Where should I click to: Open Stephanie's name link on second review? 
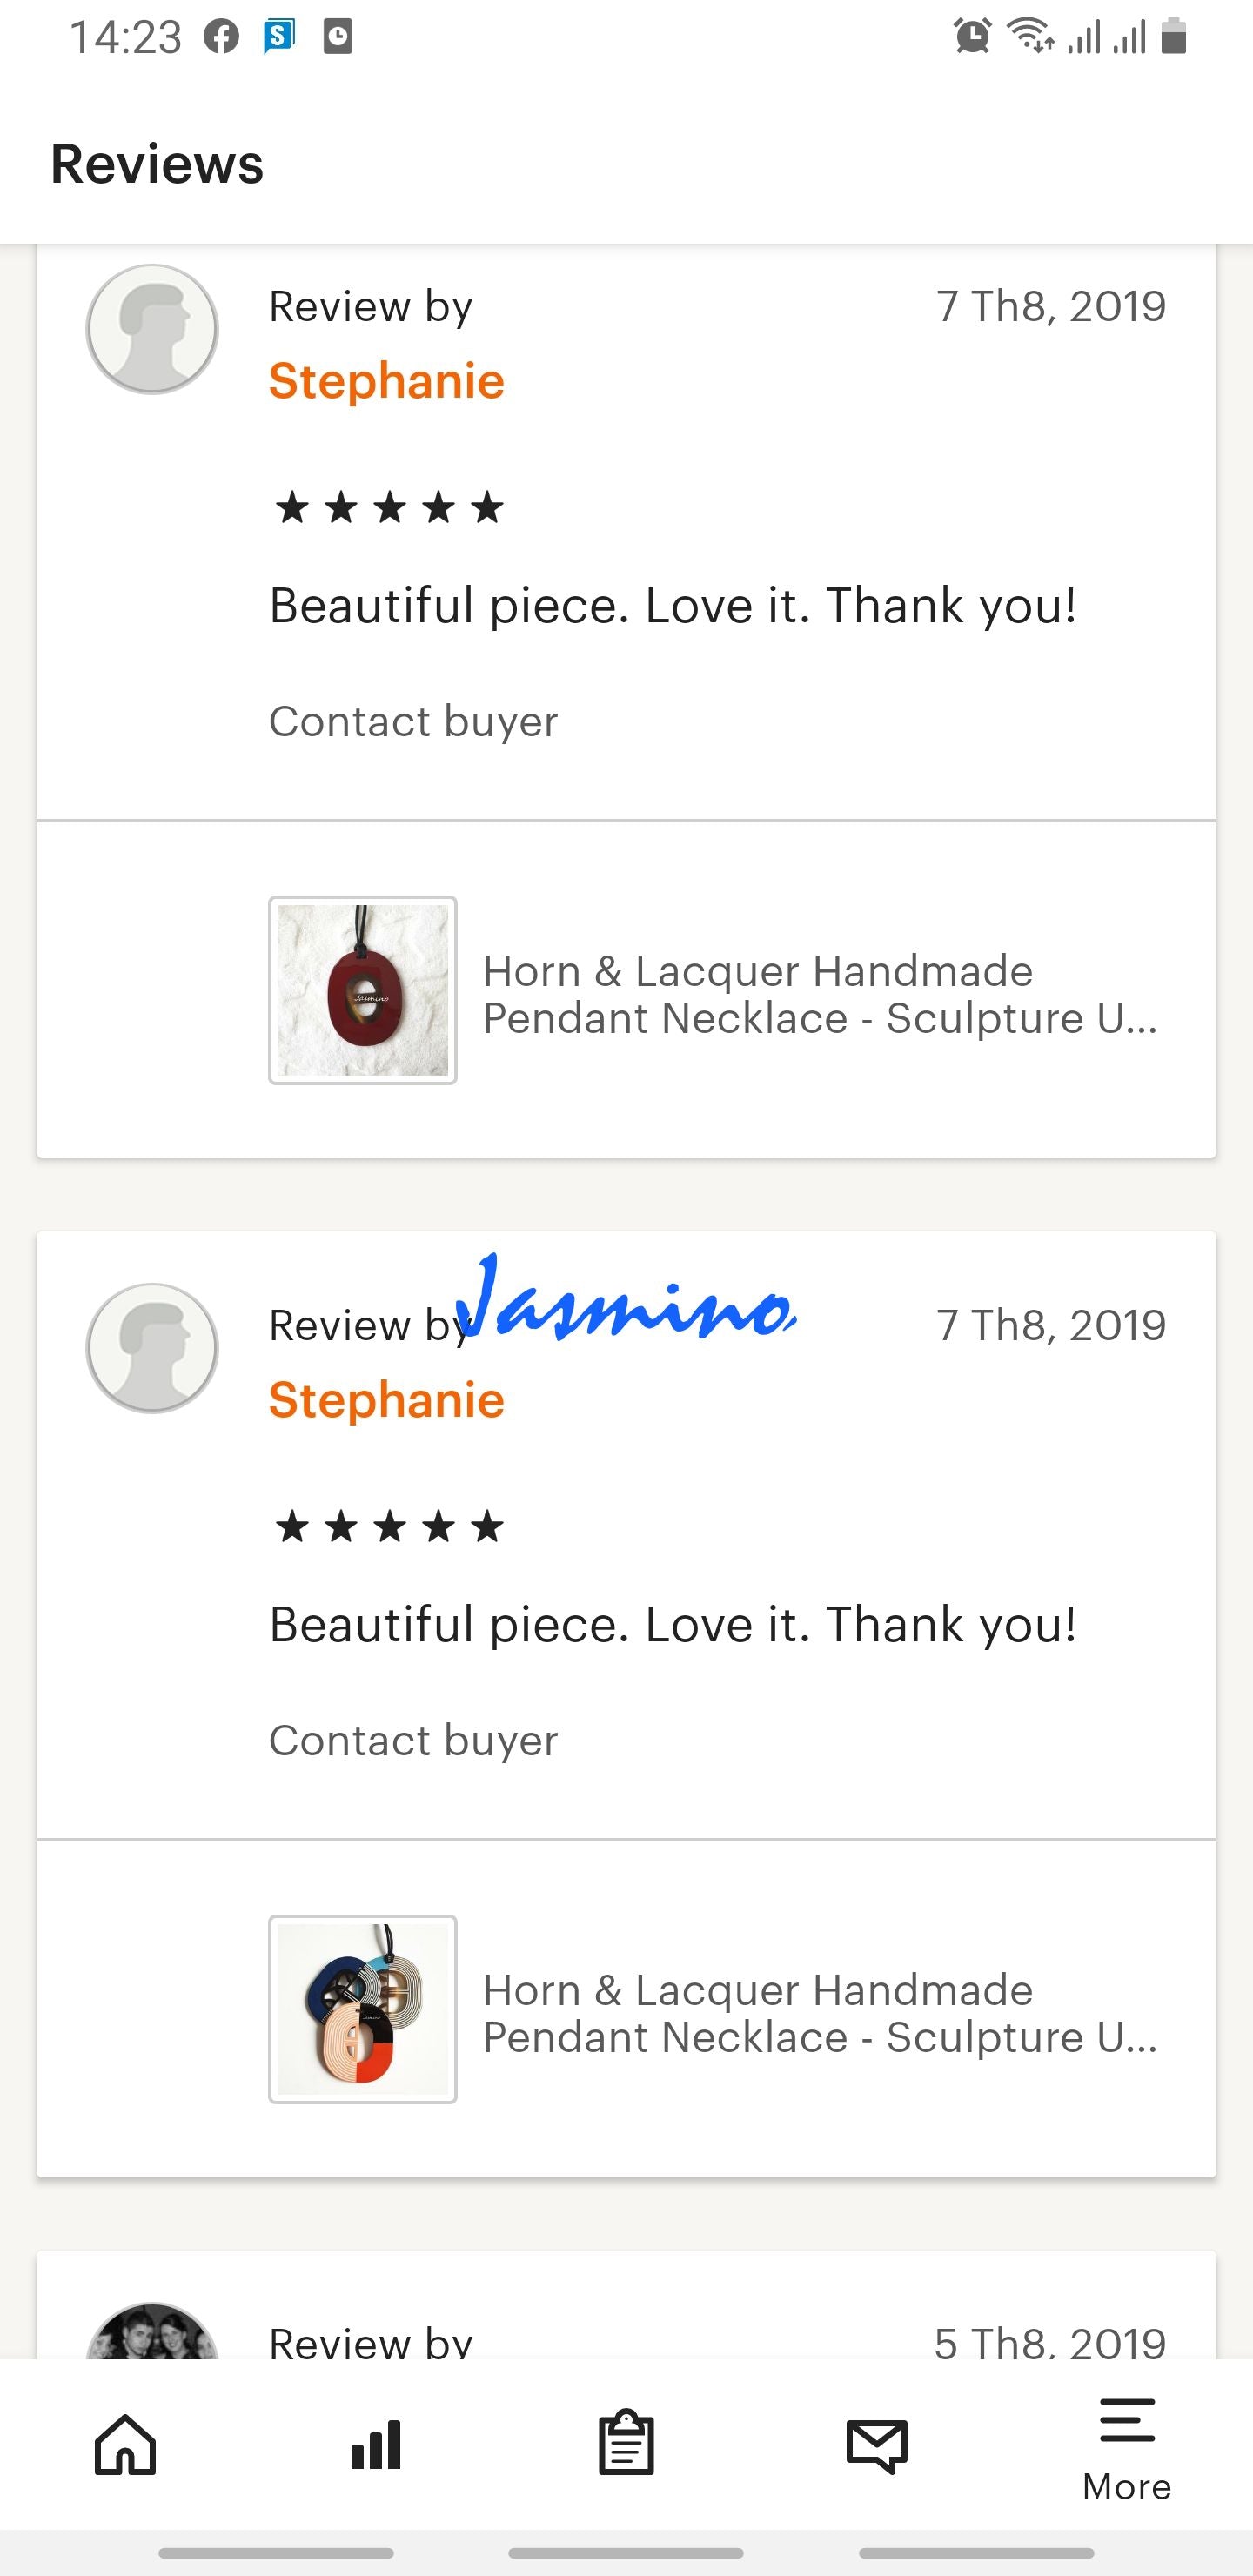[386, 1400]
